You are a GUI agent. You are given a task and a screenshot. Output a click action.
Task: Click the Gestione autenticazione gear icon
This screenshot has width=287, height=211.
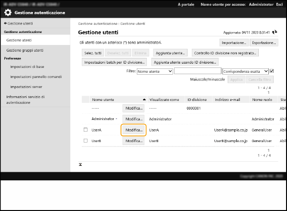point(8,13)
